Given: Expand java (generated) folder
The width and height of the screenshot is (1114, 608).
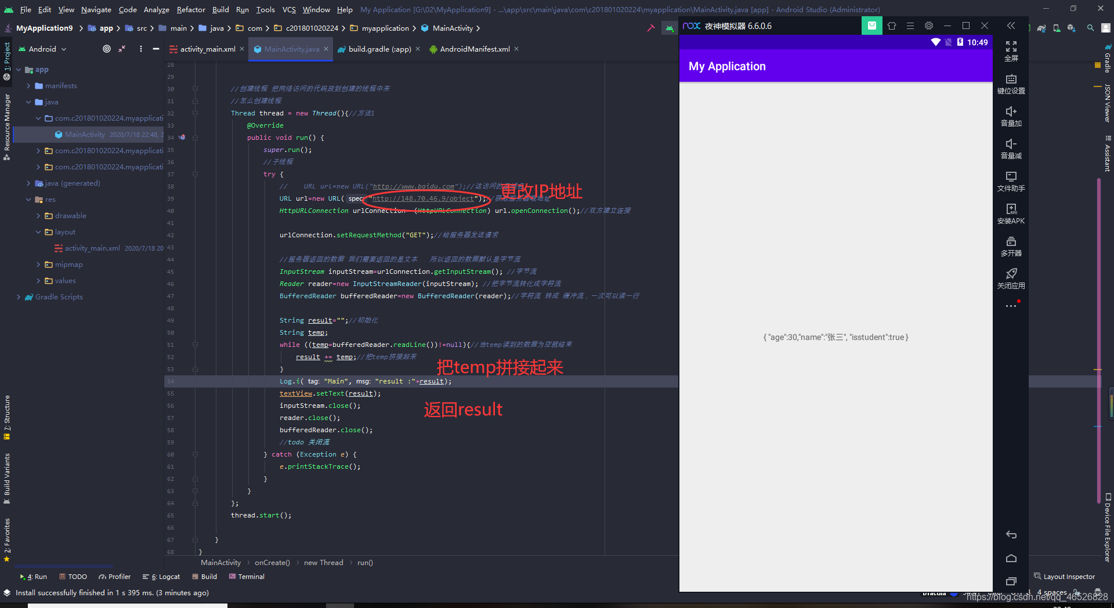Looking at the screenshot, I should (28, 183).
